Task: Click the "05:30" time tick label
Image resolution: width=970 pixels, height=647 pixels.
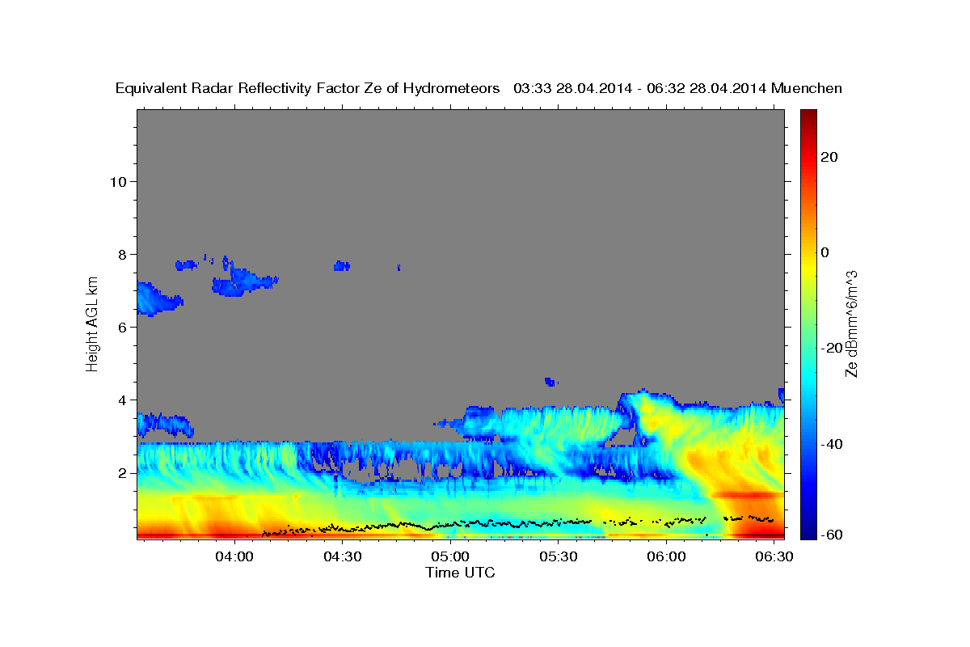Action: 559,557
